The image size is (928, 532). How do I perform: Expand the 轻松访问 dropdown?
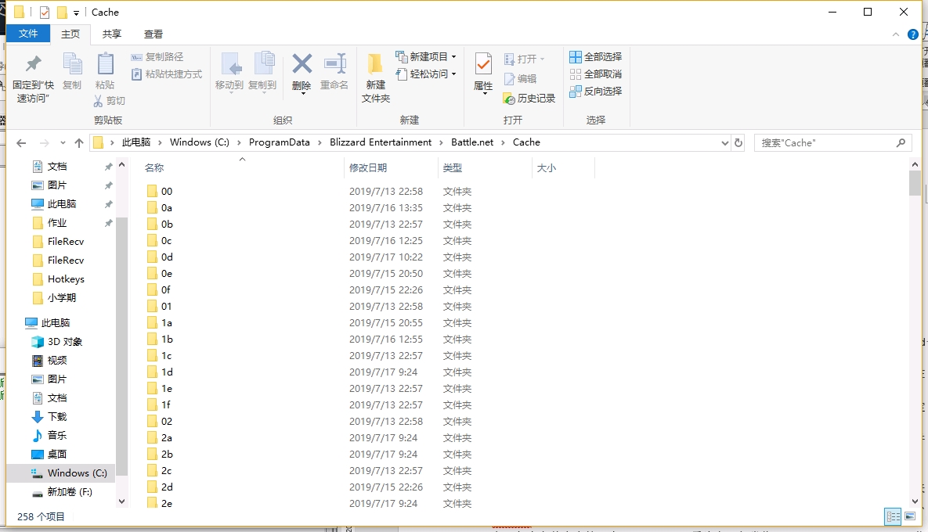pos(454,74)
